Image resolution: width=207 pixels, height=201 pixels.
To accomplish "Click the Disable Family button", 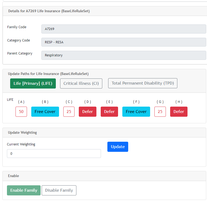I will click(59, 190).
